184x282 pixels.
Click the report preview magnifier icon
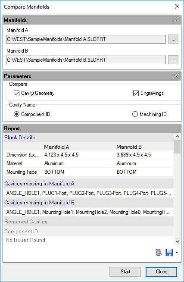click(x=159, y=253)
